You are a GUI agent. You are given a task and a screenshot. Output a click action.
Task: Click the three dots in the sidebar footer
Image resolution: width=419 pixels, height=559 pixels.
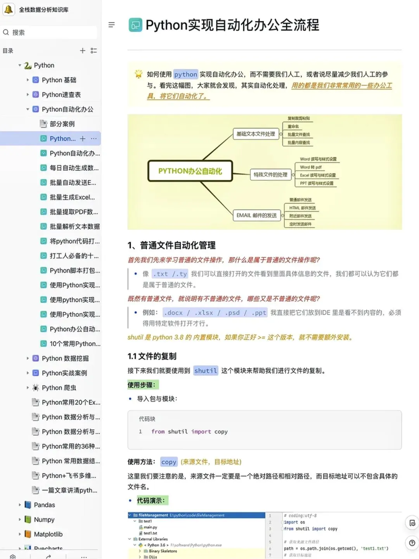point(83,557)
